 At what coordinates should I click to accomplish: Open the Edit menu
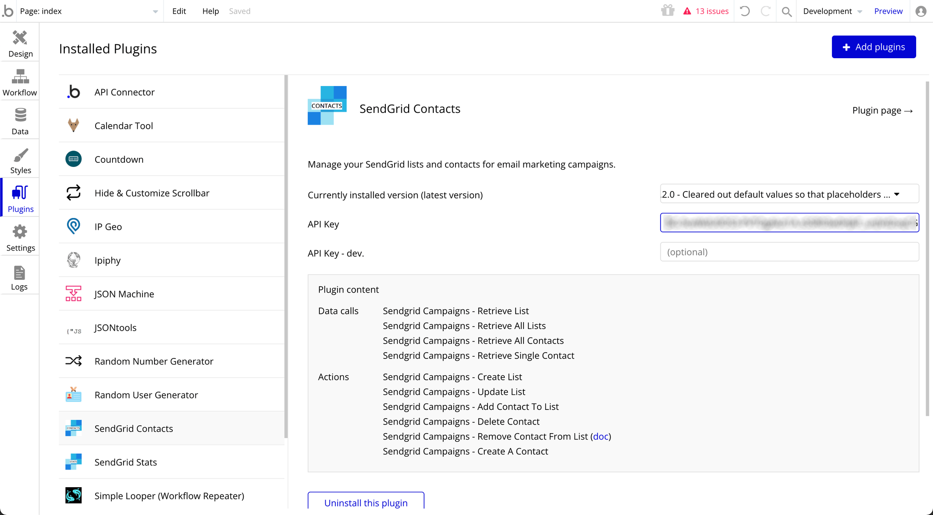tap(179, 11)
